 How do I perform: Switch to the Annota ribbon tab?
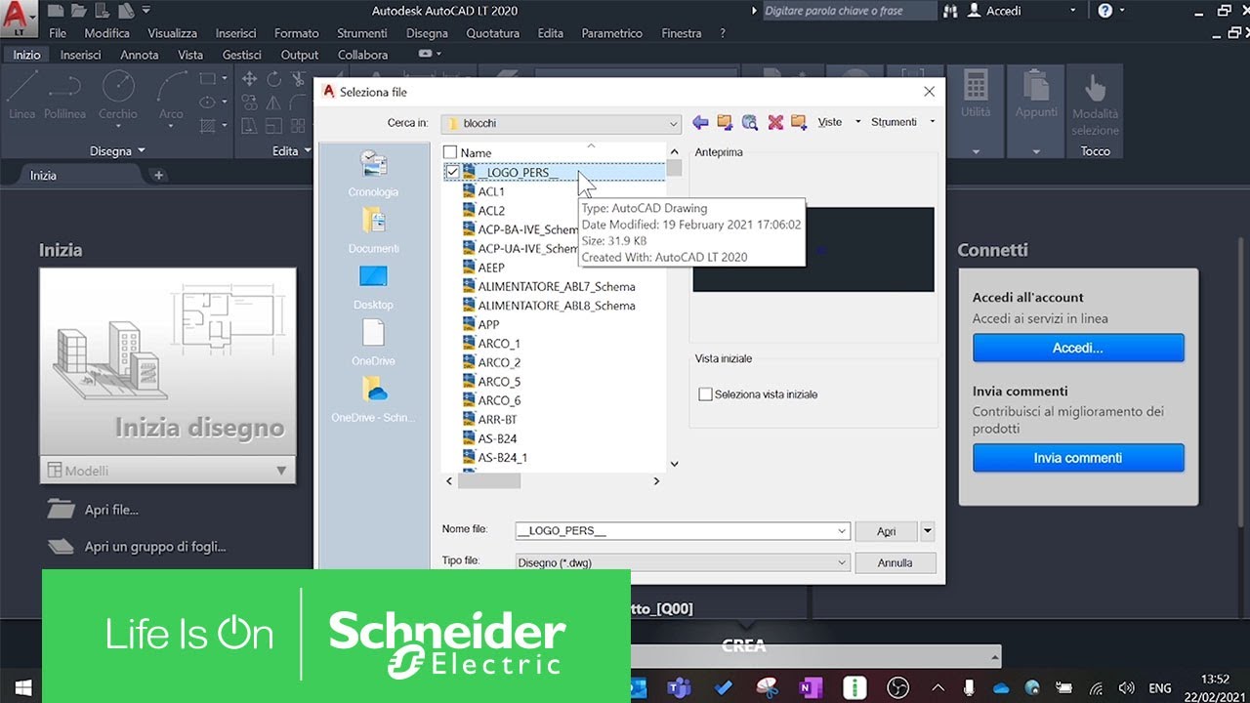tap(140, 55)
